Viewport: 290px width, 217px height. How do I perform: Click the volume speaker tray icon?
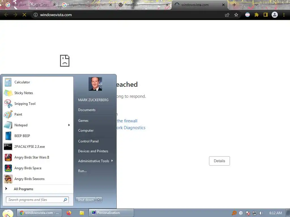click(x=261, y=213)
